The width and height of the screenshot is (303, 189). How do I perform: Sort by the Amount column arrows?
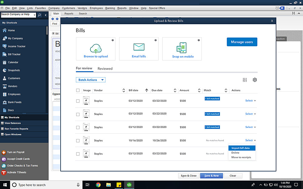pyautogui.click(x=199, y=90)
